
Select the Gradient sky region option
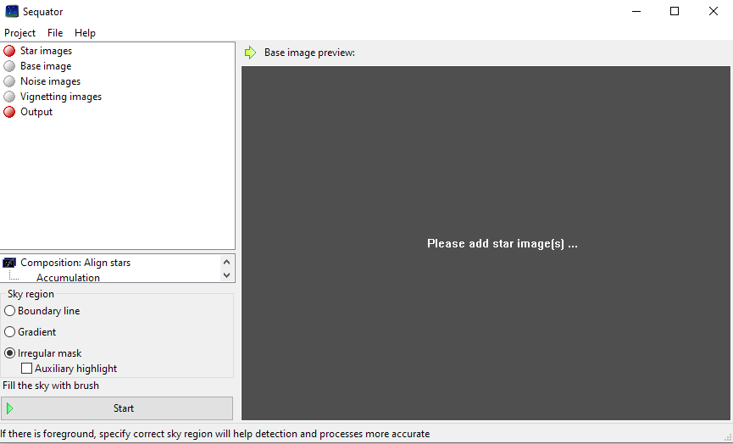10,332
